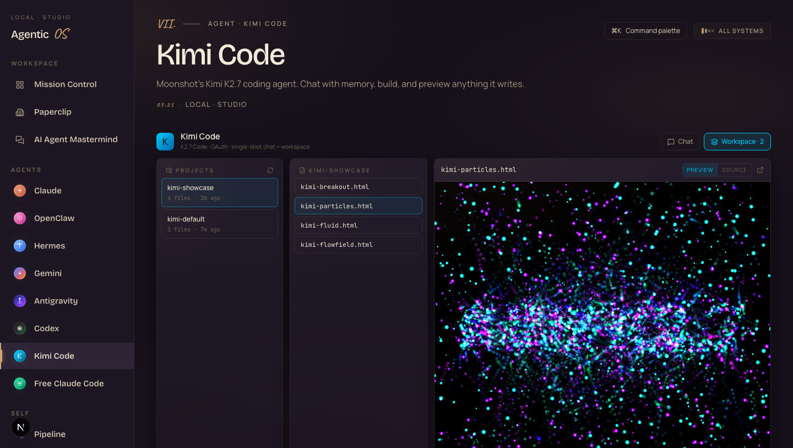This screenshot has height=448, width=793.
Task: Switch to Workspace · 2 view
Action: 737,142
